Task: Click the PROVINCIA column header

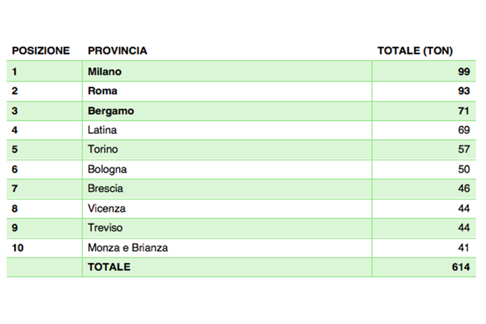Action: point(117,51)
